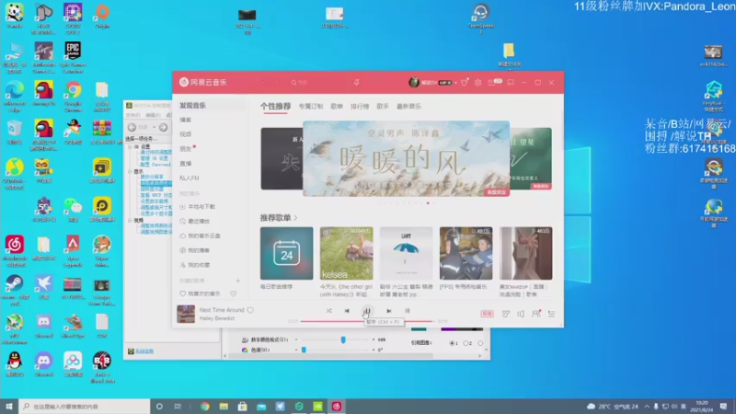Viewport: 736px width, 414px height.
Task: Open the [FPS] 专用 playlist cover
Action: click(x=466, y=254)
